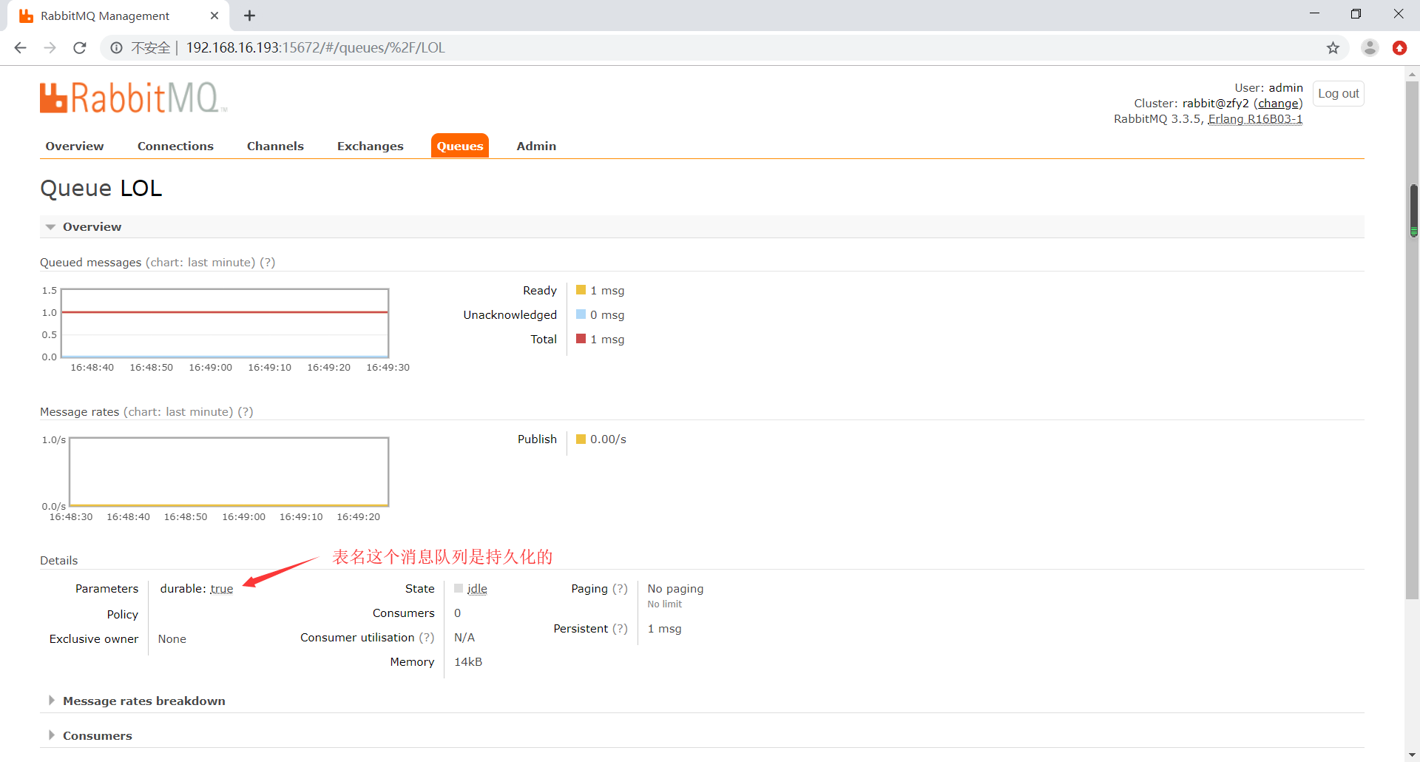
Task: Reload the current page
Action: coord(80,48)
